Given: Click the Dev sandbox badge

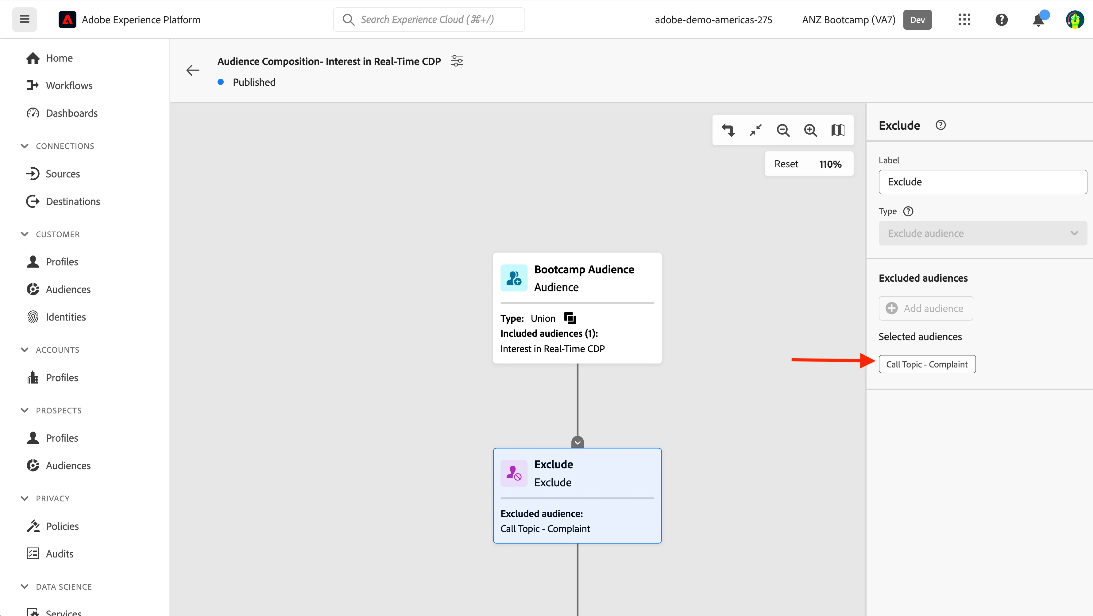Looking at the screenshot, I should (917, 20).
